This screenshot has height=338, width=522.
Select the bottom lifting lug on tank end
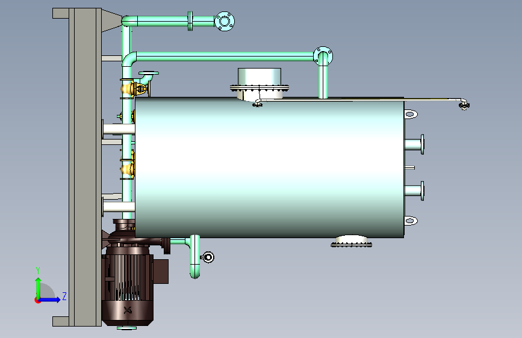click(411, 221)
